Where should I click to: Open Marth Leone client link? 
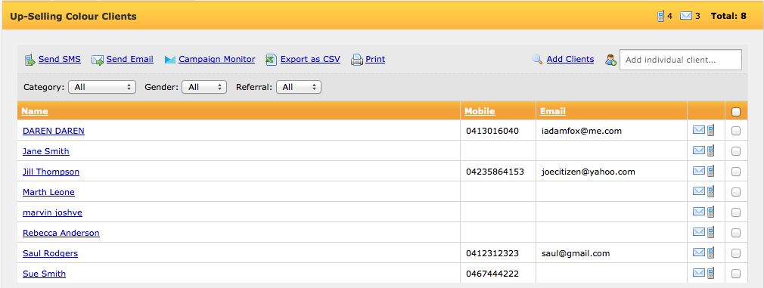[48, 192]
